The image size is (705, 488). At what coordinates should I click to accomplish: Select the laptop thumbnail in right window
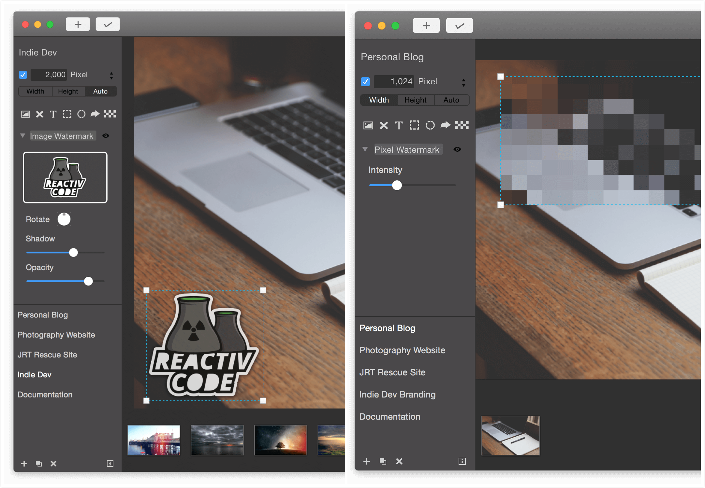510,436
